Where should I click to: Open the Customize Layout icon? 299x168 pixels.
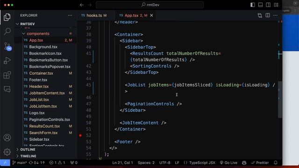coord(276,5)
